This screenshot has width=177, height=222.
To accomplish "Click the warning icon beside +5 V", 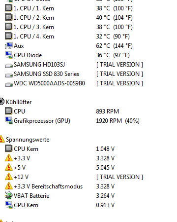I will point(9,167).
